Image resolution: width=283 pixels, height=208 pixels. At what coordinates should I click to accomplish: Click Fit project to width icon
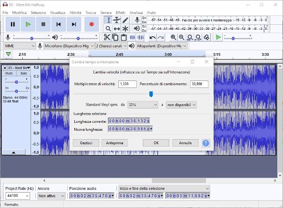[198, 38]
